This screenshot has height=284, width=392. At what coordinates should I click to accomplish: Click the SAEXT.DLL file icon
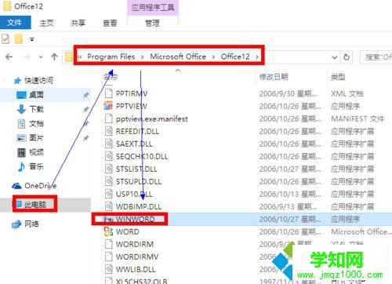click(108, 144)
